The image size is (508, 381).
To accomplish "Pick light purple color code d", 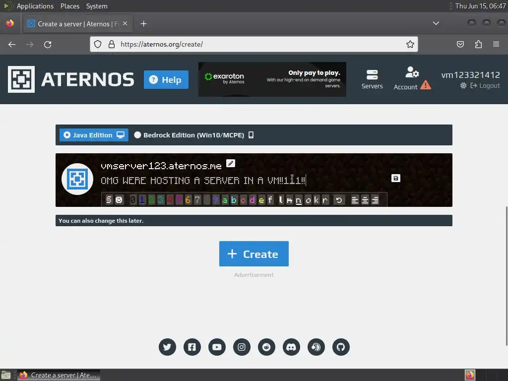I will pos(252,200).
